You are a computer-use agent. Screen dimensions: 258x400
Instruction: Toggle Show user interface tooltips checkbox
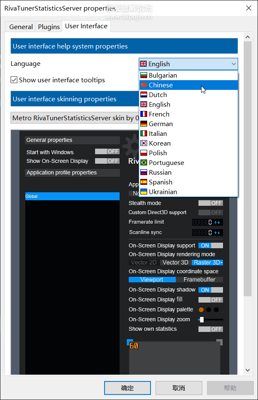pos(14,80)
